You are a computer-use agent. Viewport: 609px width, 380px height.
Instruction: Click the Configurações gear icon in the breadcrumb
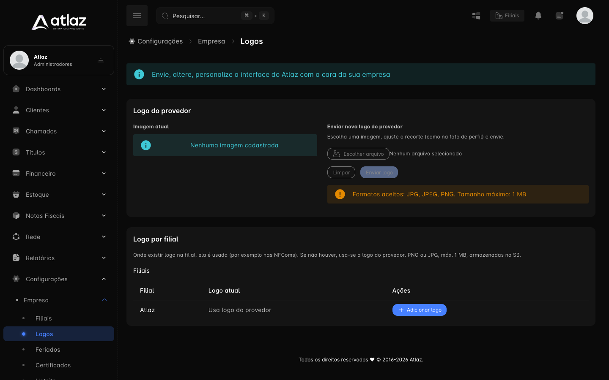click(132, 41)
